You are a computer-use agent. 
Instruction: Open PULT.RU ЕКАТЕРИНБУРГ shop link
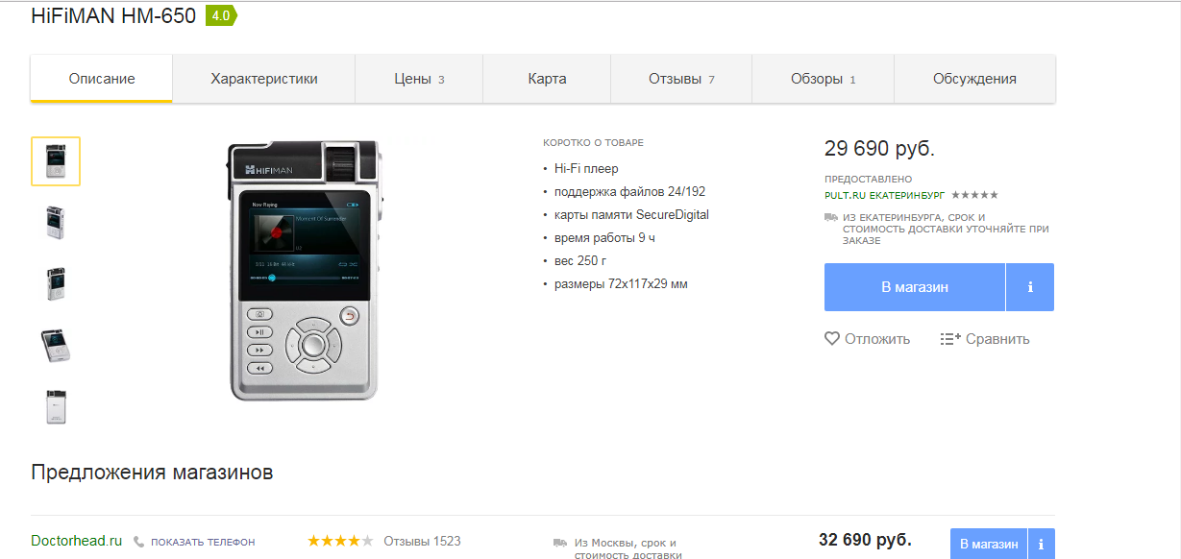885,195
